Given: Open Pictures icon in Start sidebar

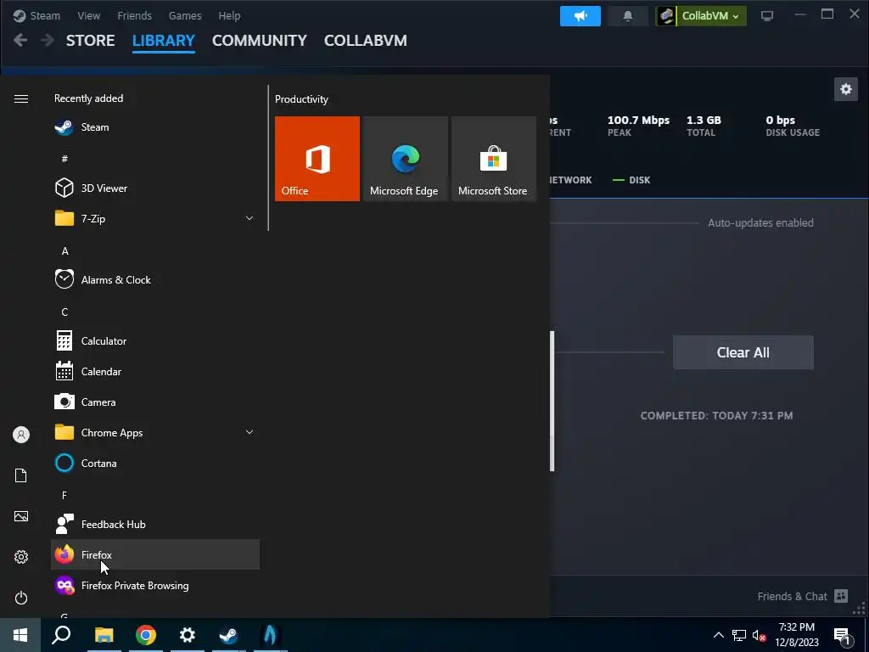Looking at the screenshot, I should coord(21,516).
